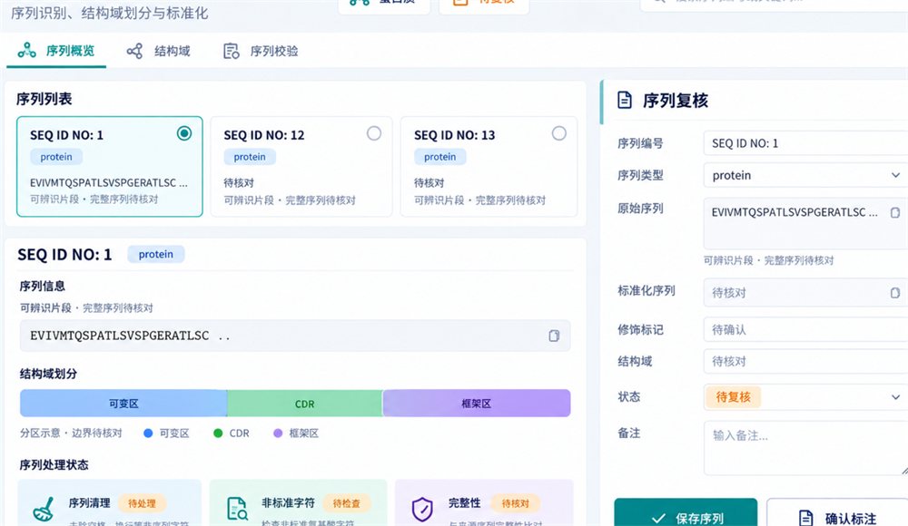This screenshot has height=526, width=908.
Task: Click the 待核对 tag on 完整性
Action: pyautogui.click(x=515, y=503)
